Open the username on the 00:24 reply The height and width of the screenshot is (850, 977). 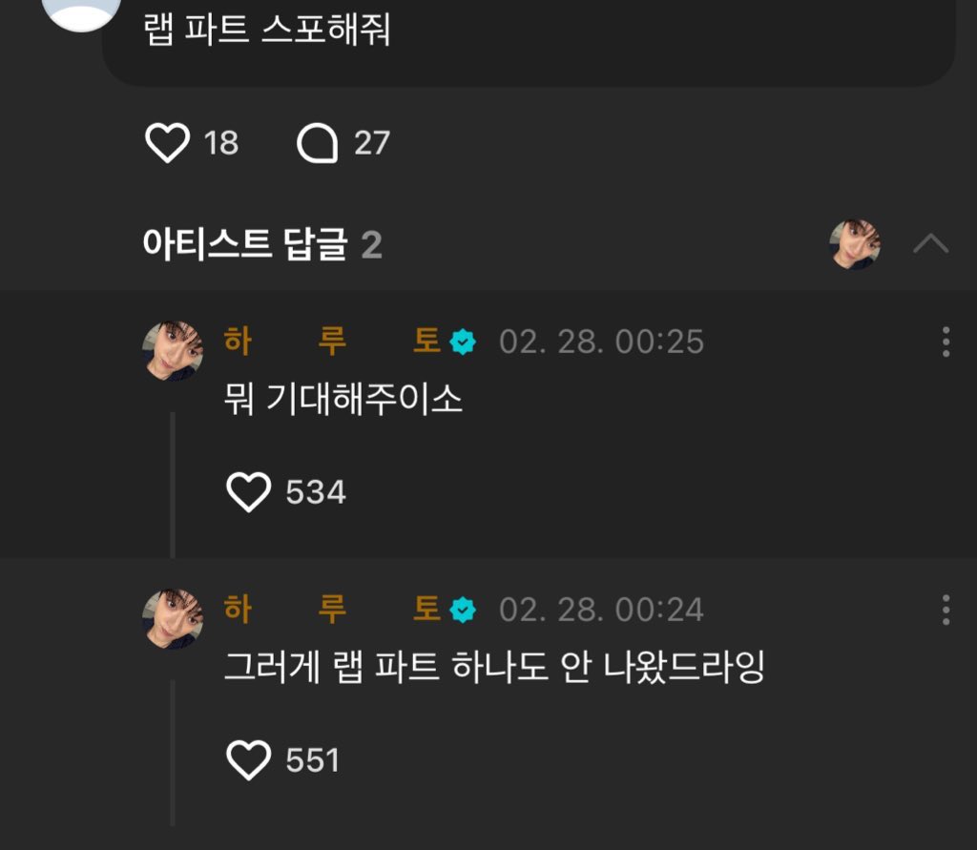click(x=332, y=610)
